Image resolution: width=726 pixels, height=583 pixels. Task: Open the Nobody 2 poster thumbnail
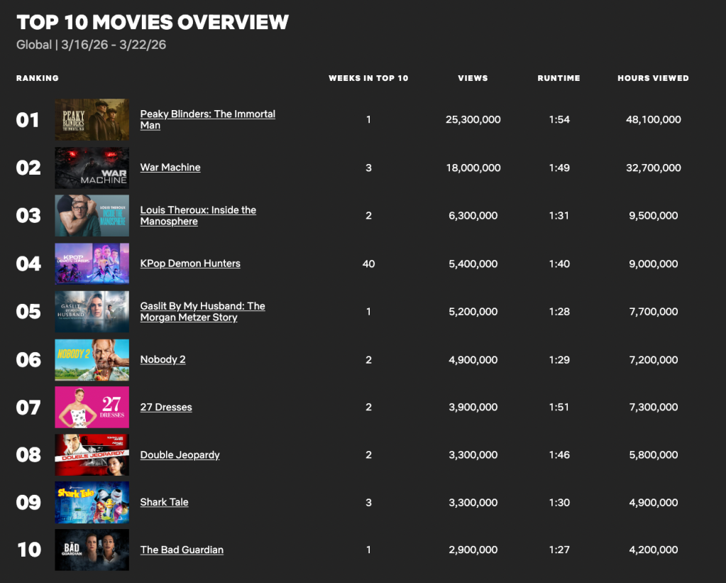[92, 359]
